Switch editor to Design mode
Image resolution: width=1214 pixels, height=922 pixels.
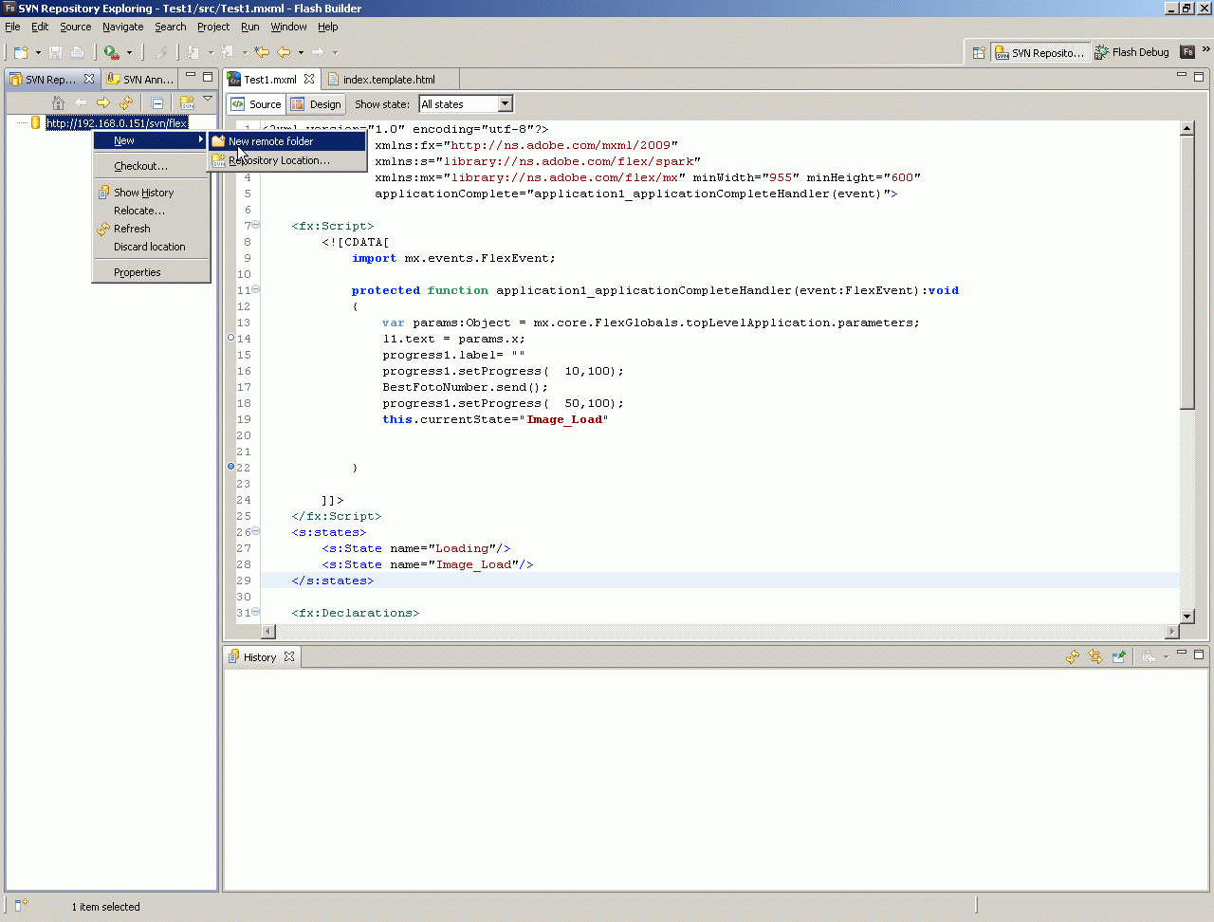pyautogui.click(x=317, y=104)
